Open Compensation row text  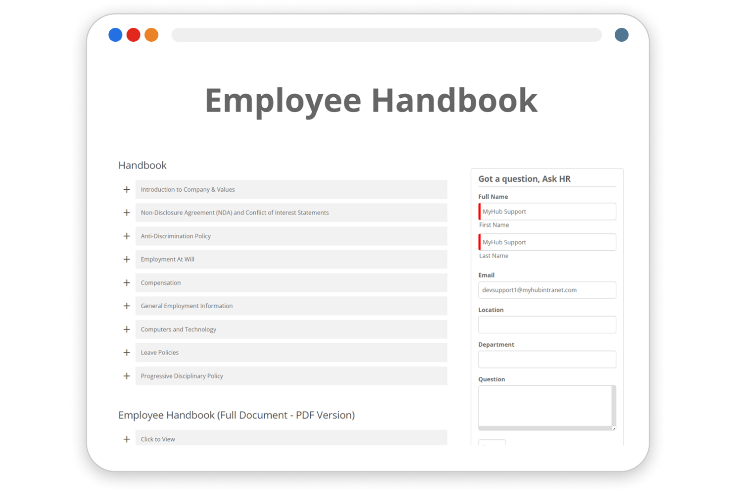click(160, 283)
